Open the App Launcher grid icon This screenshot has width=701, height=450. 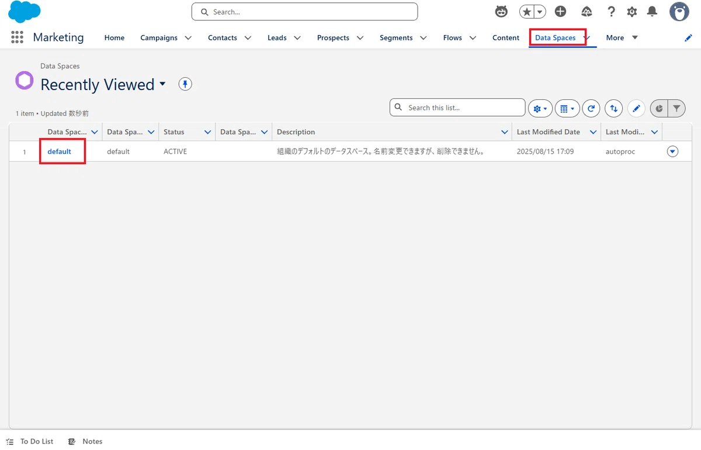(17, 37)
